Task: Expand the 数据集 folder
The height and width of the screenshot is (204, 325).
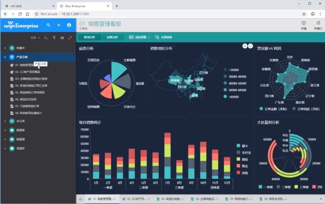Action: click(5, 130)
